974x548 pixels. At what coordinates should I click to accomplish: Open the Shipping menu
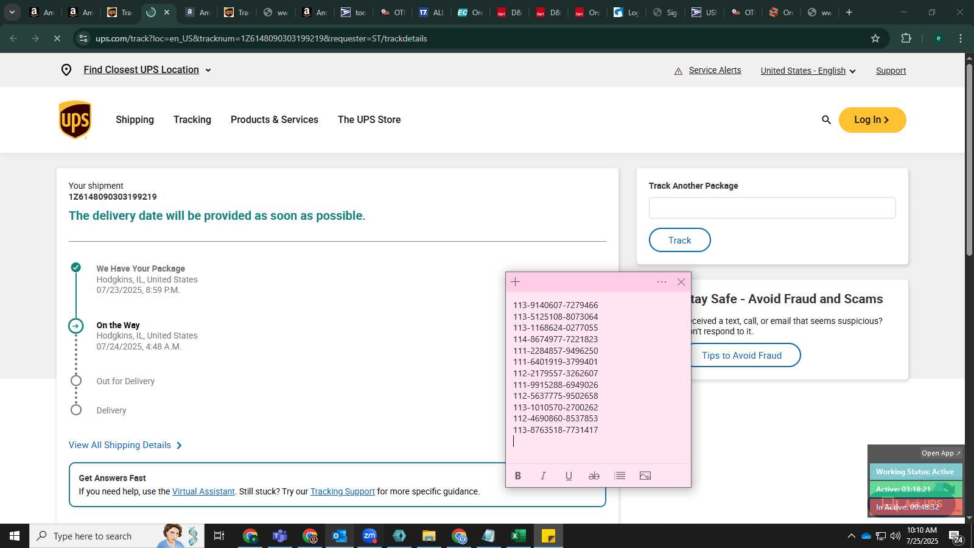click(x=135, y=120)
